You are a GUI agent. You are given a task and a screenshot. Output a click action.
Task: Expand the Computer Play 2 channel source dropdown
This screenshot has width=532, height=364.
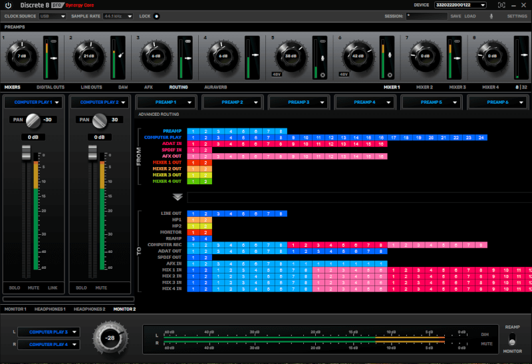pos(98,102)
